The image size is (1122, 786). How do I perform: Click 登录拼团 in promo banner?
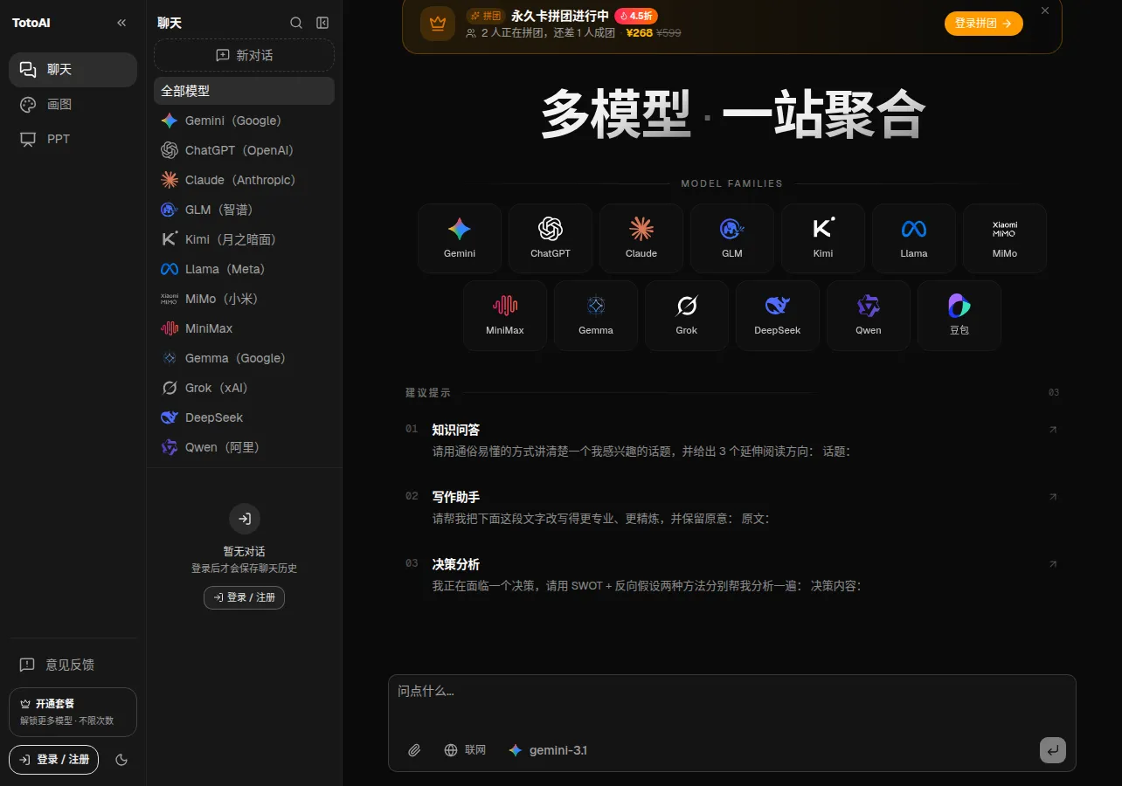pos(983,24)
